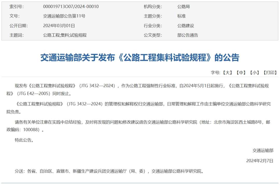Click the 主题词 label
The height and width of the screenshot is (185, 280).
[16, 35]
